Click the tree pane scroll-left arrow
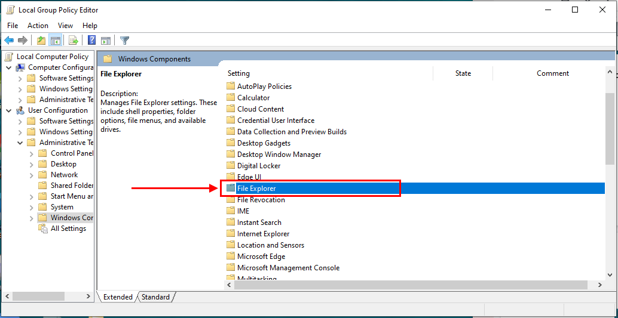618x318 pixels. pyautogui.click(x=7, y=295)
